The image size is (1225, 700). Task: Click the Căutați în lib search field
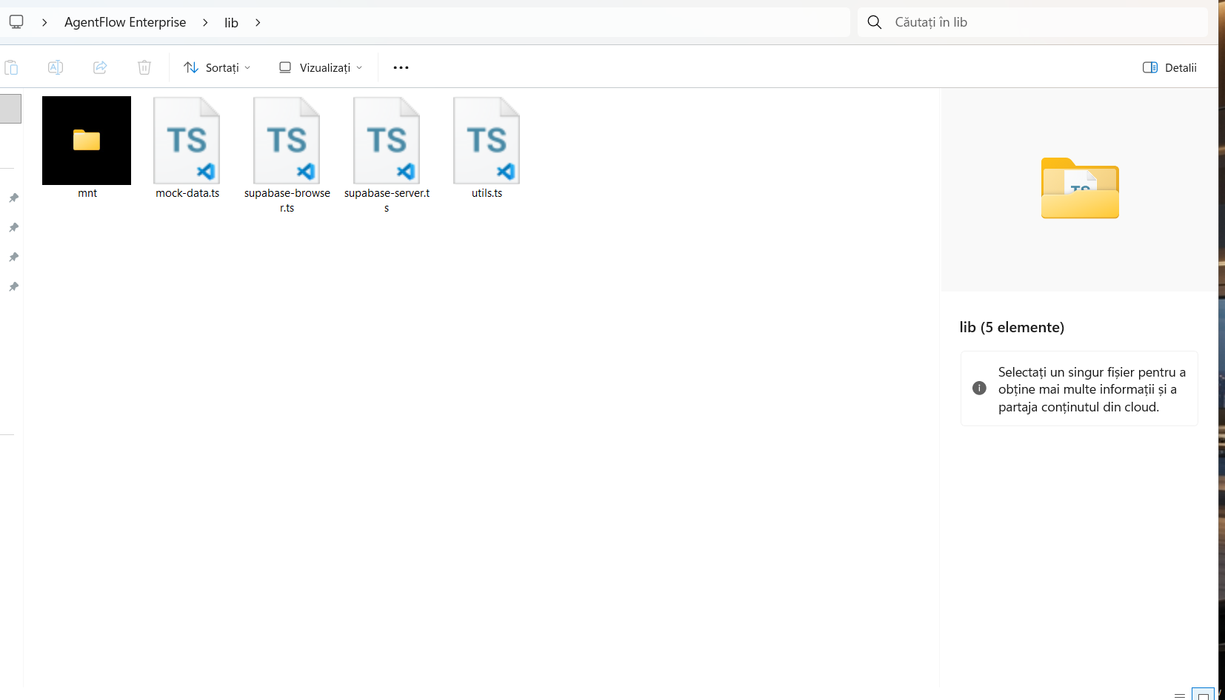(1032, 22)
